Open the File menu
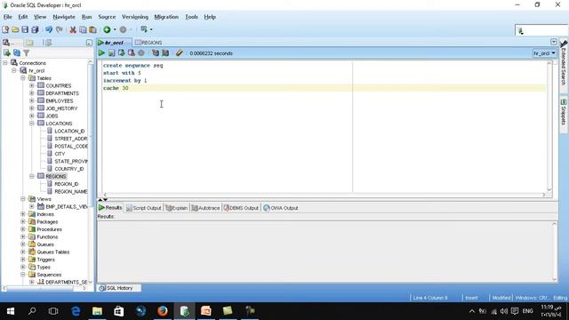This screenshot has width=569, height=320. pyautogui.click(x=8, y=17)
